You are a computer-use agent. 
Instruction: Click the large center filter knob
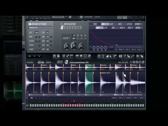[74, 45]
